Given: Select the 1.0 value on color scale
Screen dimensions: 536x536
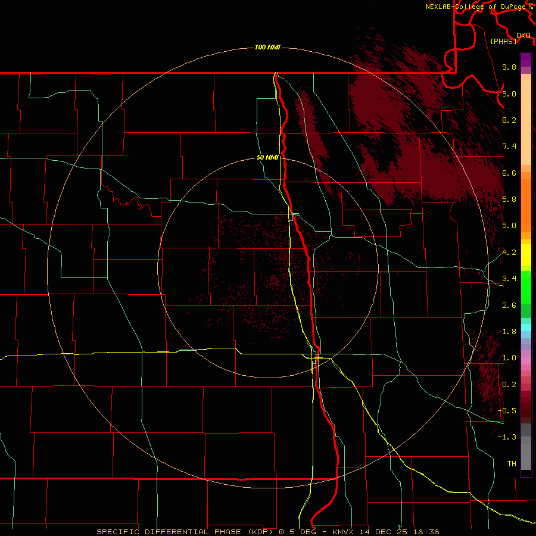Looking at the screenshot, I should (509, 358).
